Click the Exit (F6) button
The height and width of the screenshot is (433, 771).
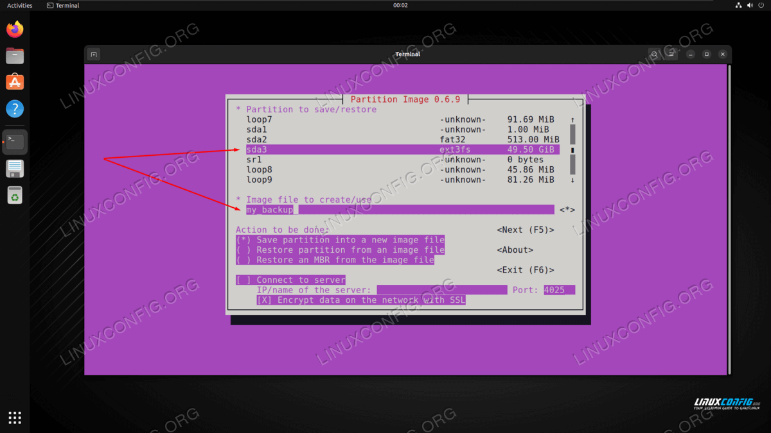(526, 270)
